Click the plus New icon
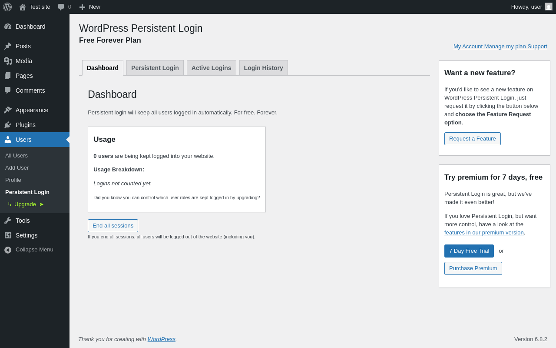Image resolution: width=556 pixels, height=348 pixels. 82,7
